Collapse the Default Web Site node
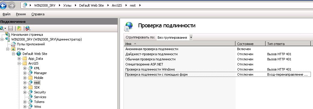 13,54
